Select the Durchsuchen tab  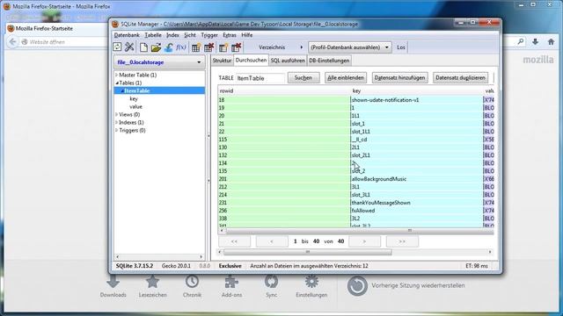coord(251,61)
